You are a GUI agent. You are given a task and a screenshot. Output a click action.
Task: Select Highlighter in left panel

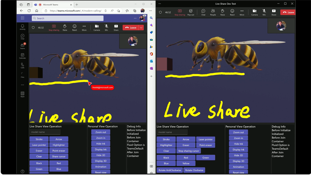point(59,145)
